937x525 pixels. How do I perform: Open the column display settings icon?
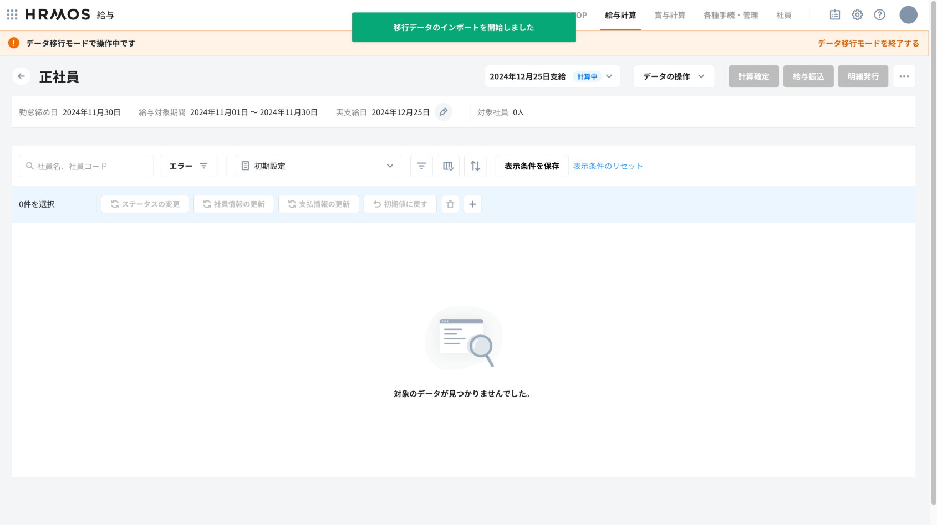[x=448, y=166]
